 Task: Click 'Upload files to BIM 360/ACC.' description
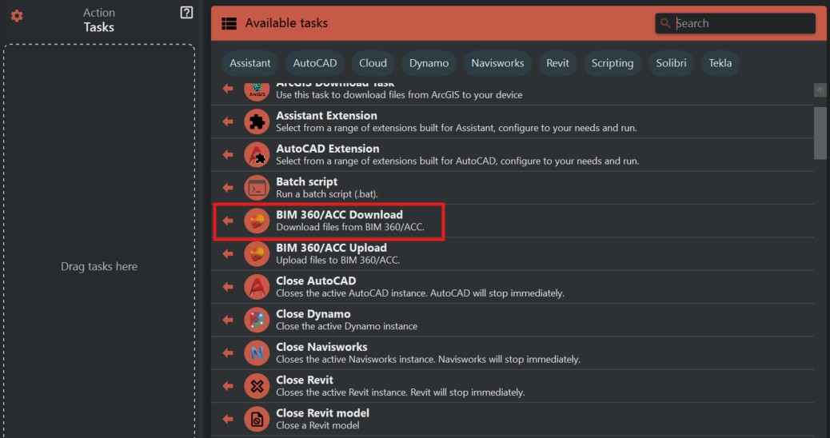337,261
